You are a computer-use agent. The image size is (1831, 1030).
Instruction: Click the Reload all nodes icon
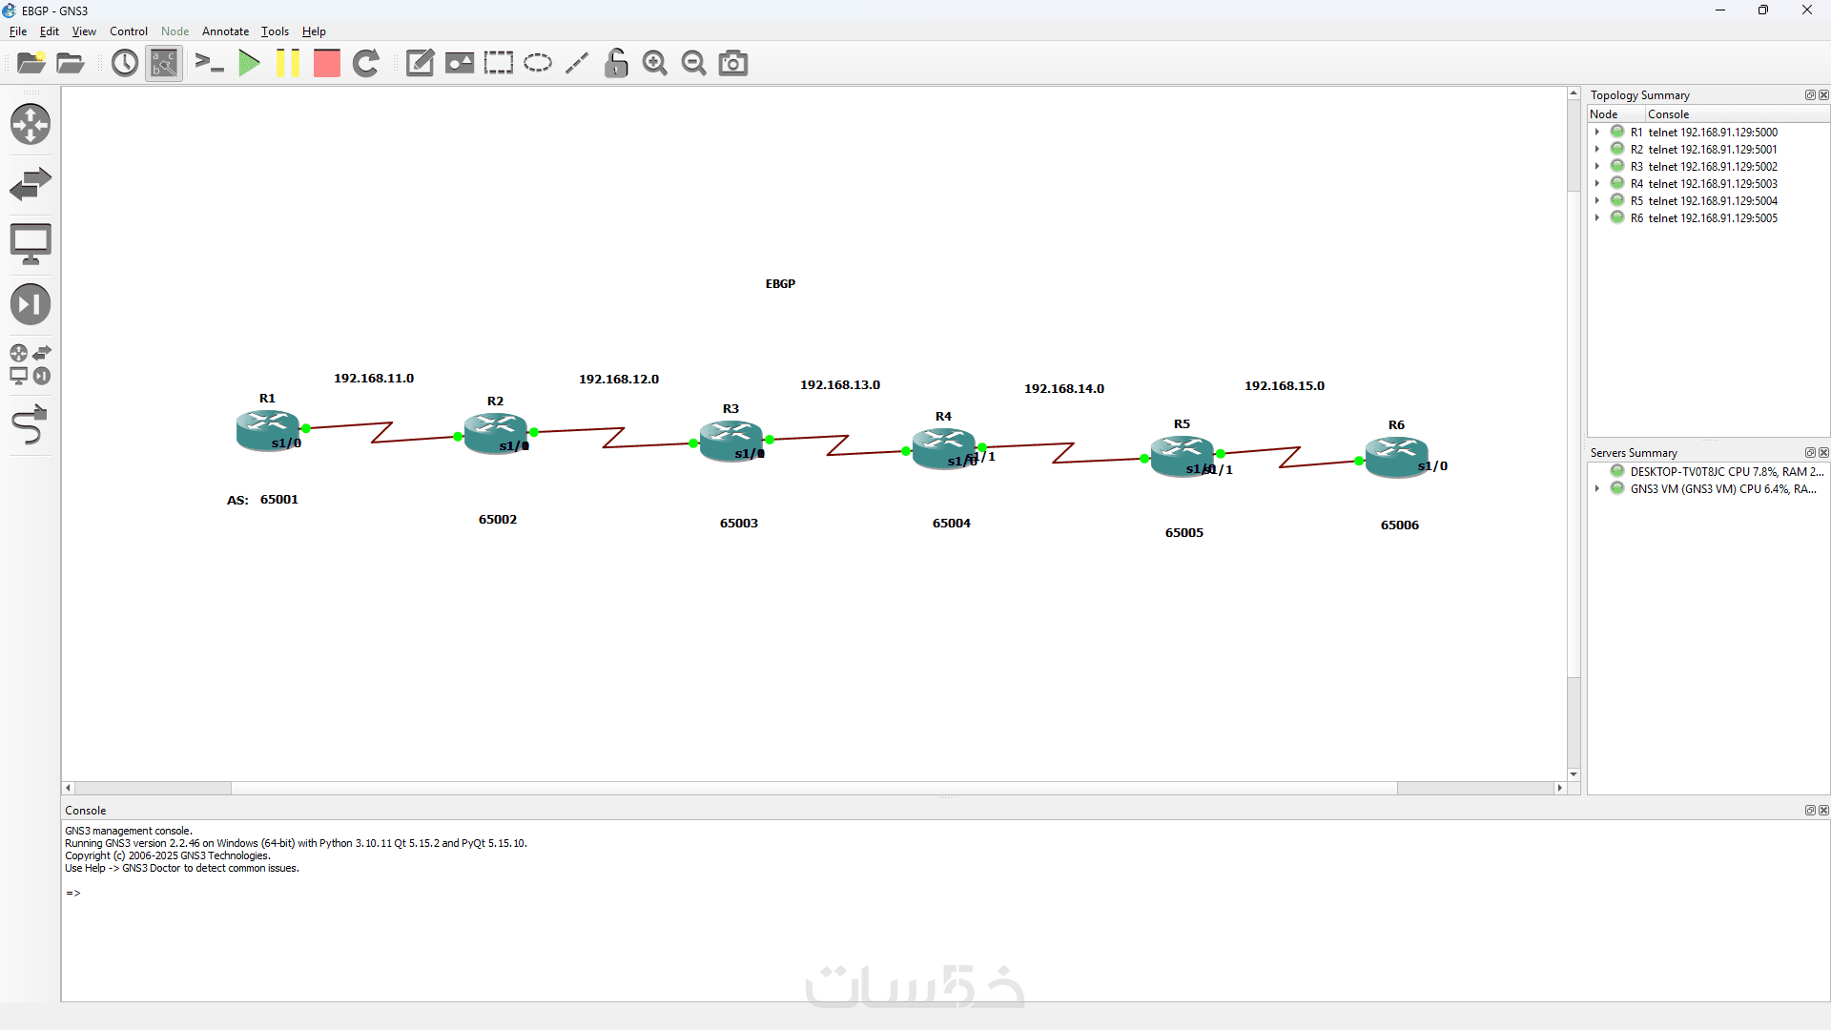click(x=366, y=63)
